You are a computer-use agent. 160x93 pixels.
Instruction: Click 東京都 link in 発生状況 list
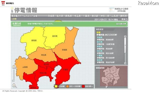point(99,60)
